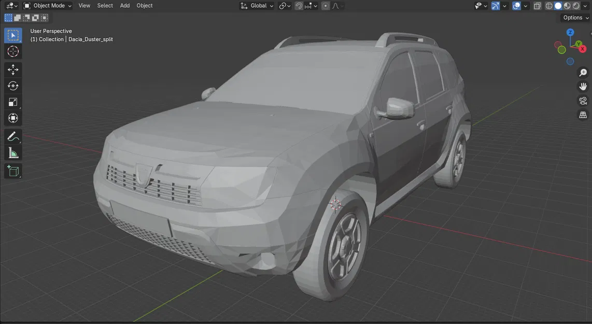Select the Move tool in the toolbar

tap(12, 69)
